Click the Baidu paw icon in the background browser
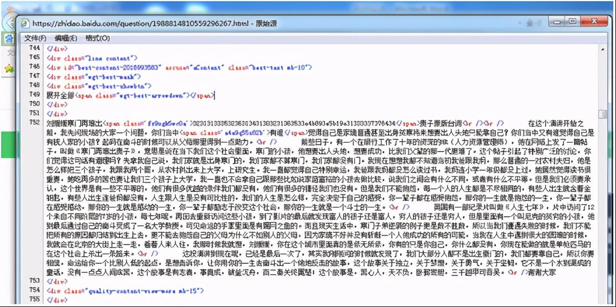Viewport: 616px width, 307px height. click(9, 39)
